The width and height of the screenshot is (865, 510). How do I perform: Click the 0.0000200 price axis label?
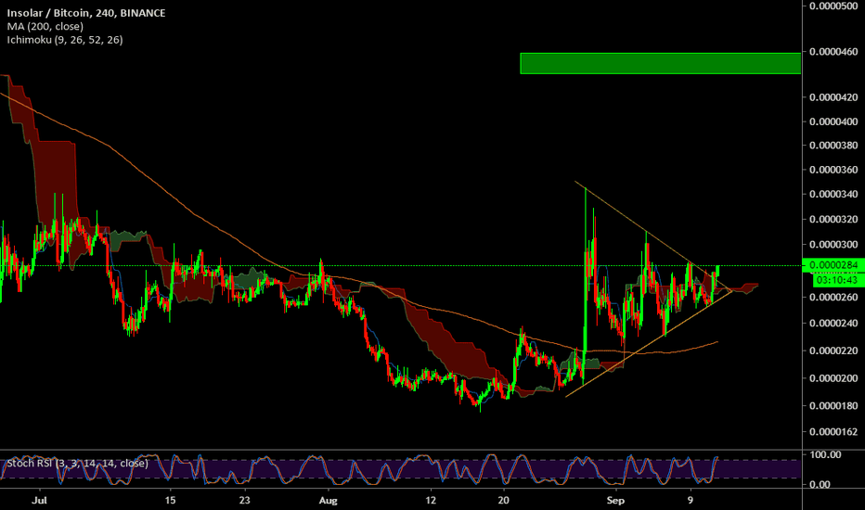[833, 378]
